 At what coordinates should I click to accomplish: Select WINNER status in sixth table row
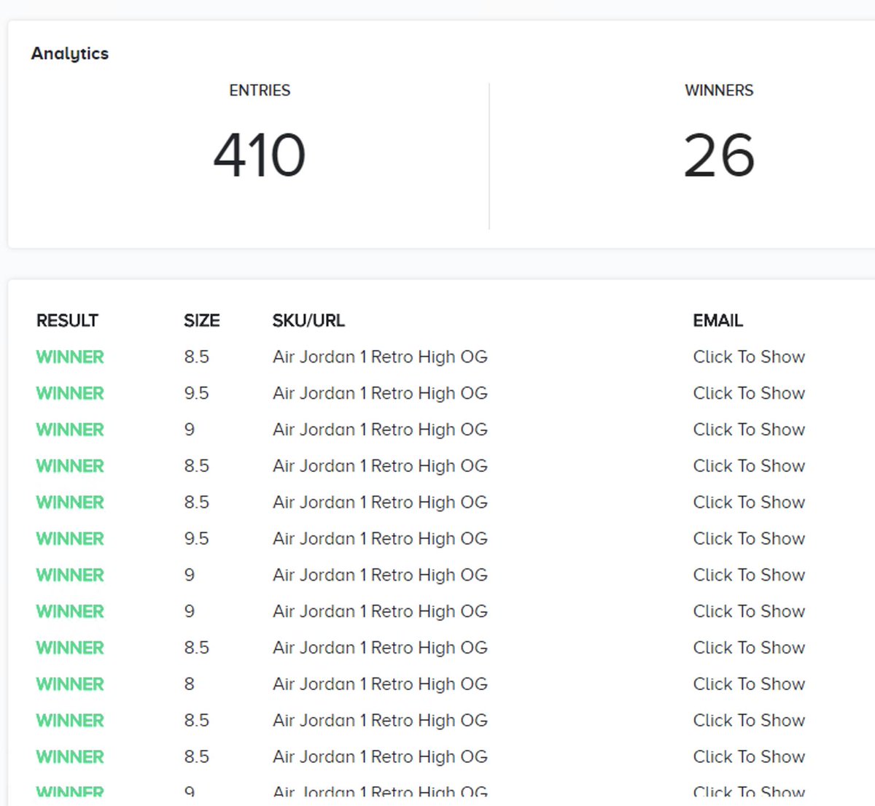click(70, 539)
